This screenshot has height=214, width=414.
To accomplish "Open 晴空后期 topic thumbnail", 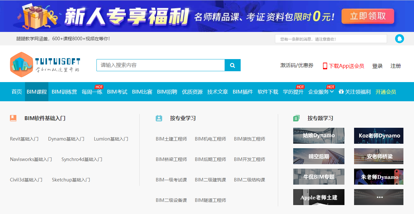I will [x=319, y=156].
